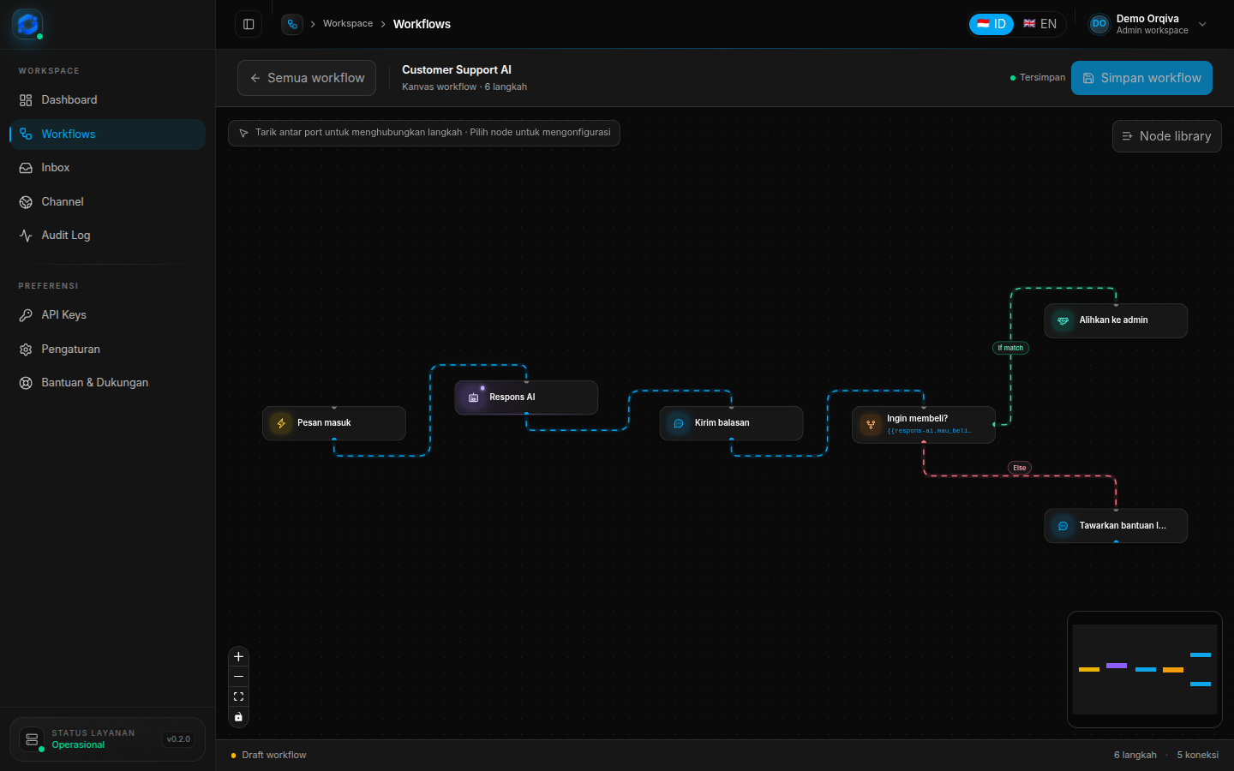The image size is (1234, 771).
Task: Click Workflows breadcrumb title
Action: tap(422, 24)
